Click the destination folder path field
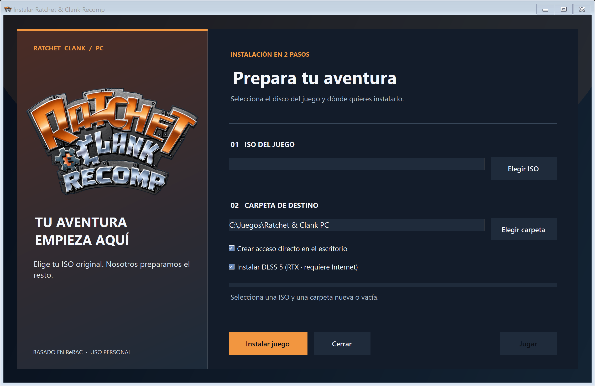 coord(356,225)
